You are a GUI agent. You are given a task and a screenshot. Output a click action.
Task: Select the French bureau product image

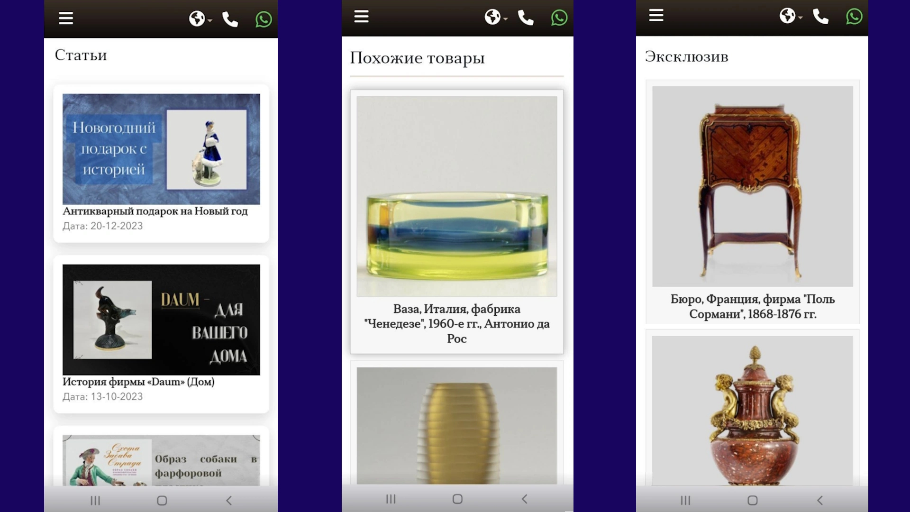753,186
